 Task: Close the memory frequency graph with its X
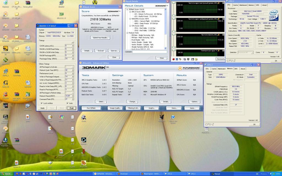tap(223, 35)
